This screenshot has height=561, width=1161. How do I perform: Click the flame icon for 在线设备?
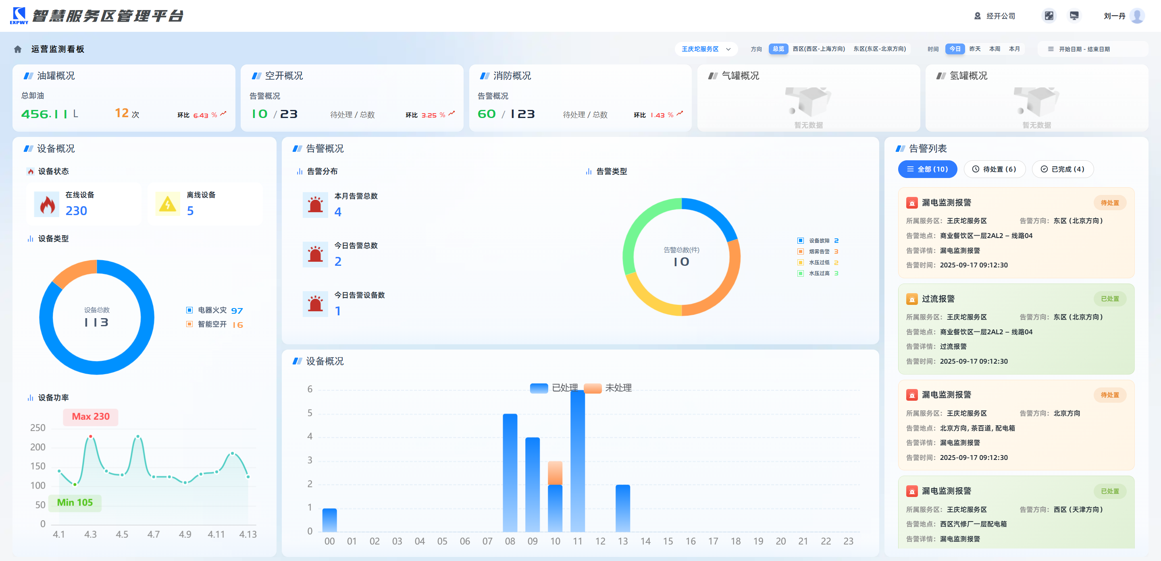click(x=47, y=204)
